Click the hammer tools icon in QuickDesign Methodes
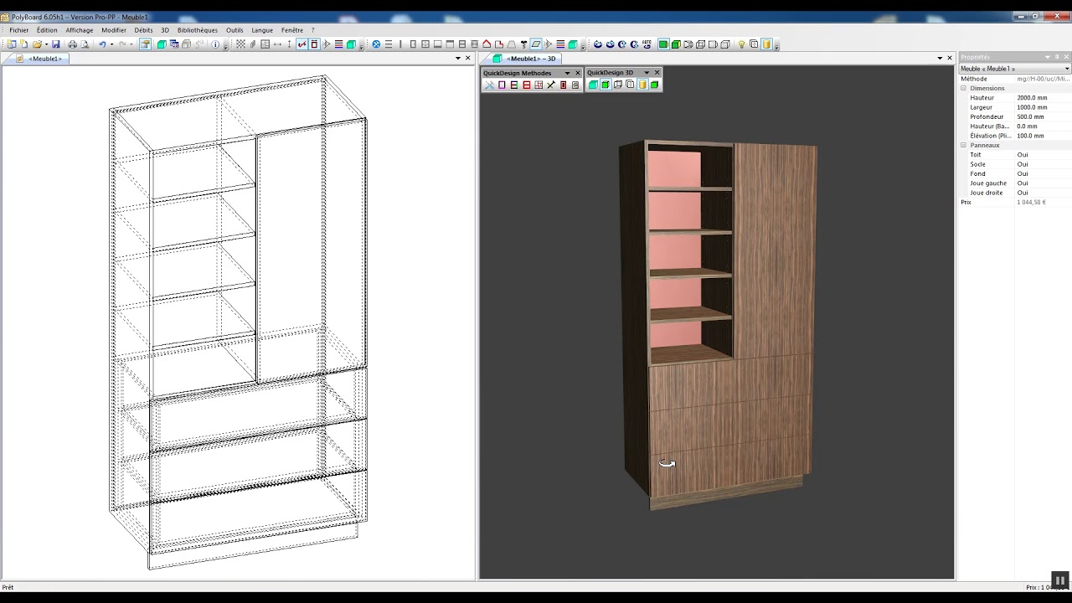The height and width of the screenshot is (603, 1072). pos(490,85)
